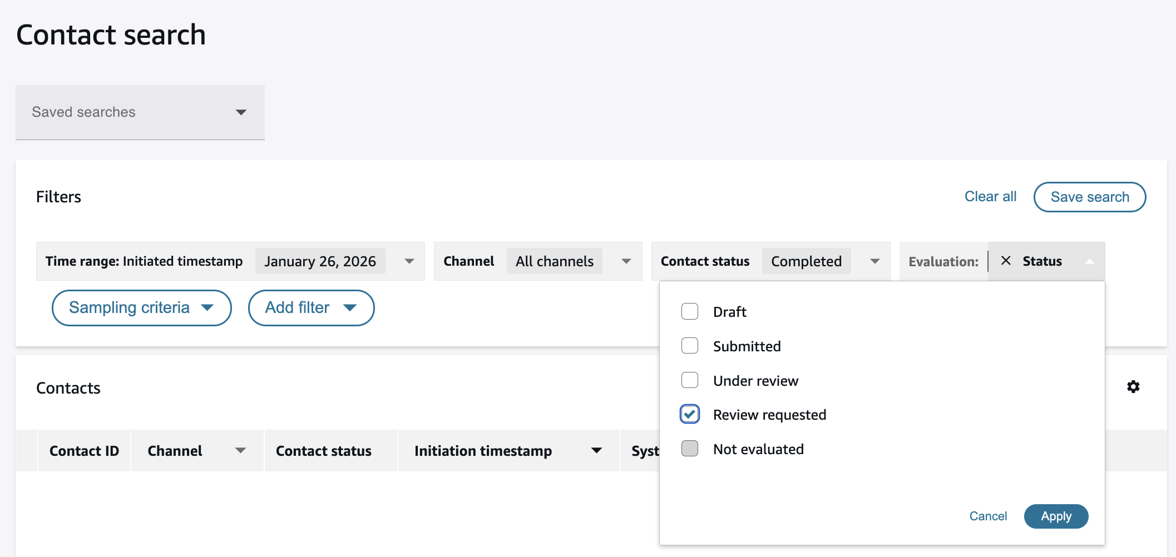Viewport: 1176px width, 557px height.
Task: Open the Initiation timestamp column dropdown
Action: [596, 450]
